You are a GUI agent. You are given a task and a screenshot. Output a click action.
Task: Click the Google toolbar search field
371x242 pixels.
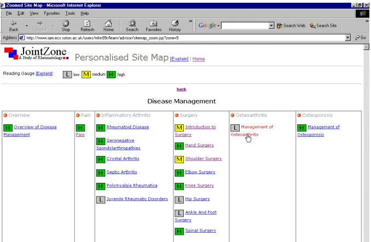245,26
